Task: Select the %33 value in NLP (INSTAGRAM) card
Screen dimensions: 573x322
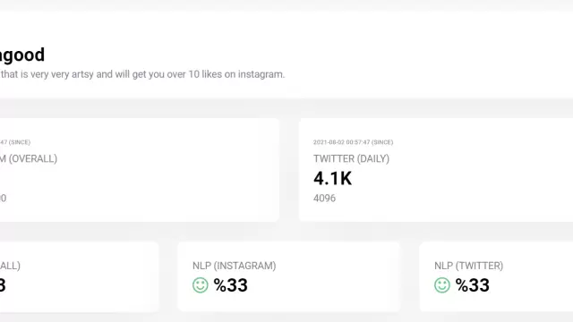Action: [231, 285]
